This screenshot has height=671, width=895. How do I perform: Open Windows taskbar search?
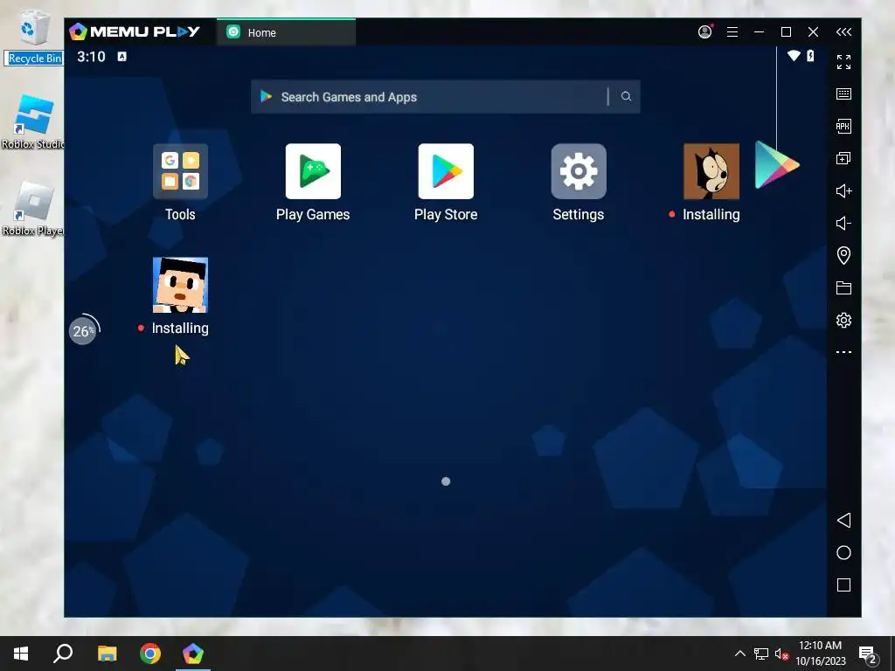pyautogui.click(x=63, y=654)
